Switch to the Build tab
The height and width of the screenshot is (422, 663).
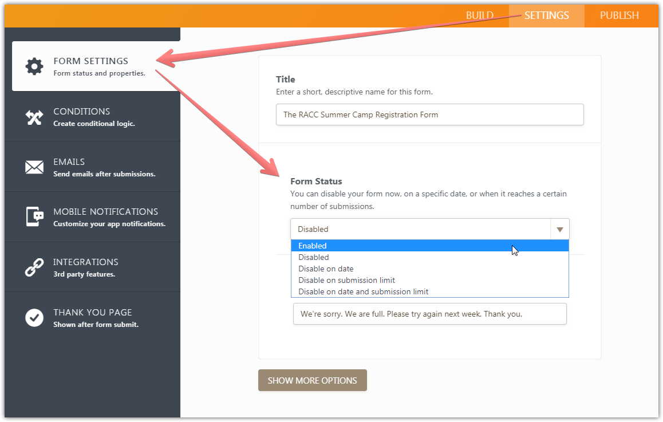pos(479,15)
